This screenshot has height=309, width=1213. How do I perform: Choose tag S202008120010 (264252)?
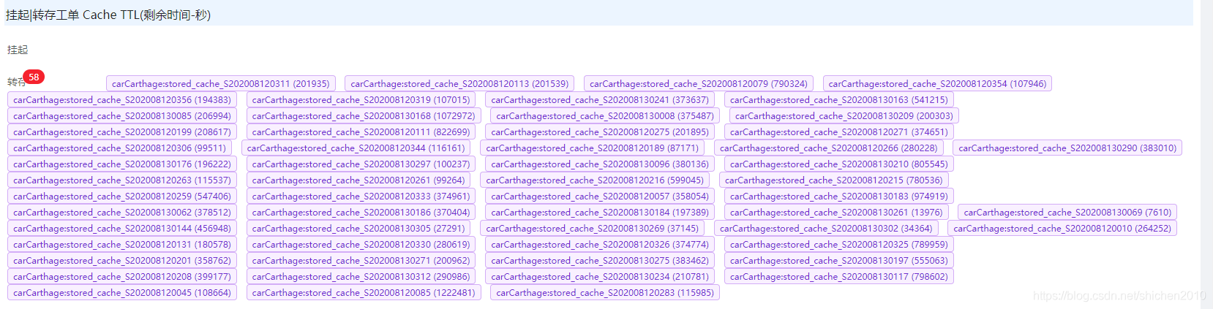(1062, 229)
